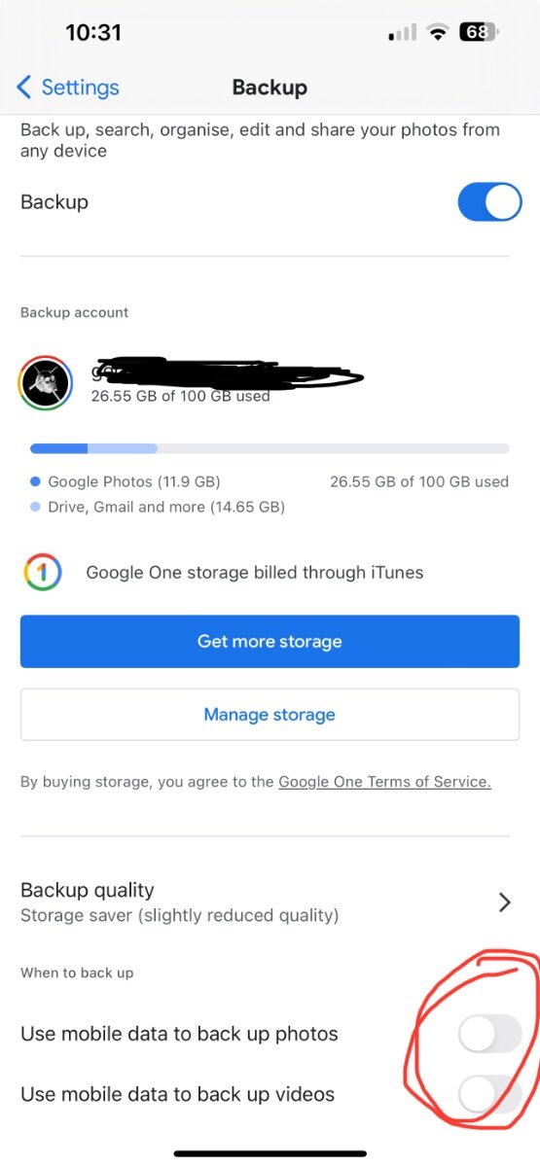The width and height of the screenshot is (540, 1167).
Task: Tap the cellular signal bars icon
Action: point(403,34)
